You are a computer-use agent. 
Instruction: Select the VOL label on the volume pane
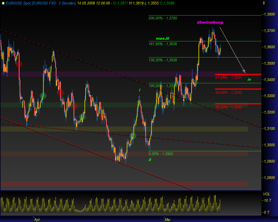click(x=267, y=194)
